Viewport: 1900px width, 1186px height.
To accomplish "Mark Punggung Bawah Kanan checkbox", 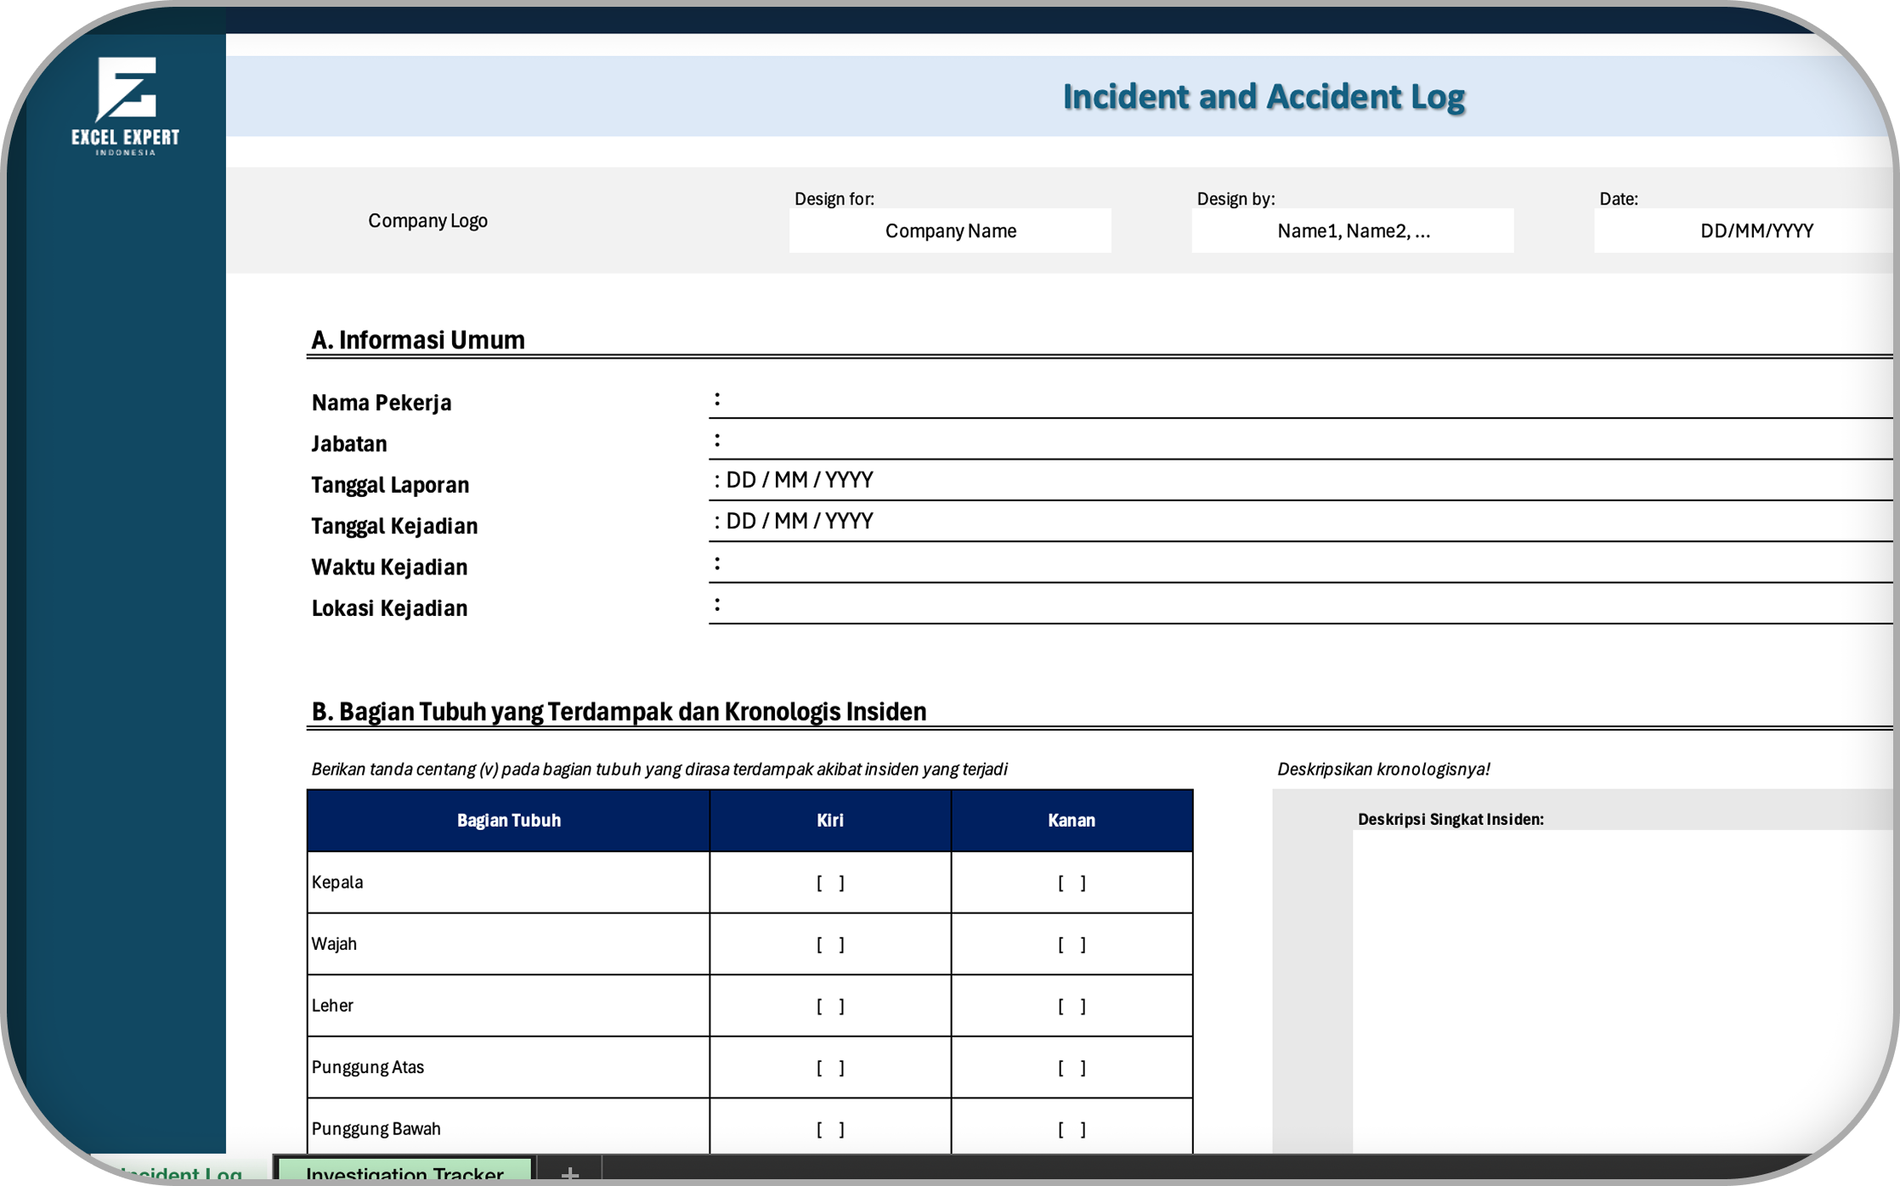I will (1071, 1129).
